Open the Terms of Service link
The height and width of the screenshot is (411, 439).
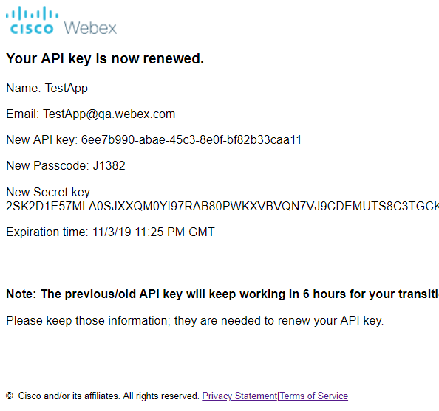click(313, 396)
